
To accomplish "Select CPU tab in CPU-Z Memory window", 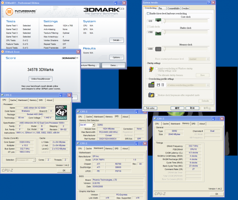I will tap(157, 124).
